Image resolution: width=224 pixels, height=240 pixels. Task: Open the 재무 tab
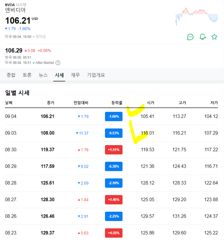point(75,75)
